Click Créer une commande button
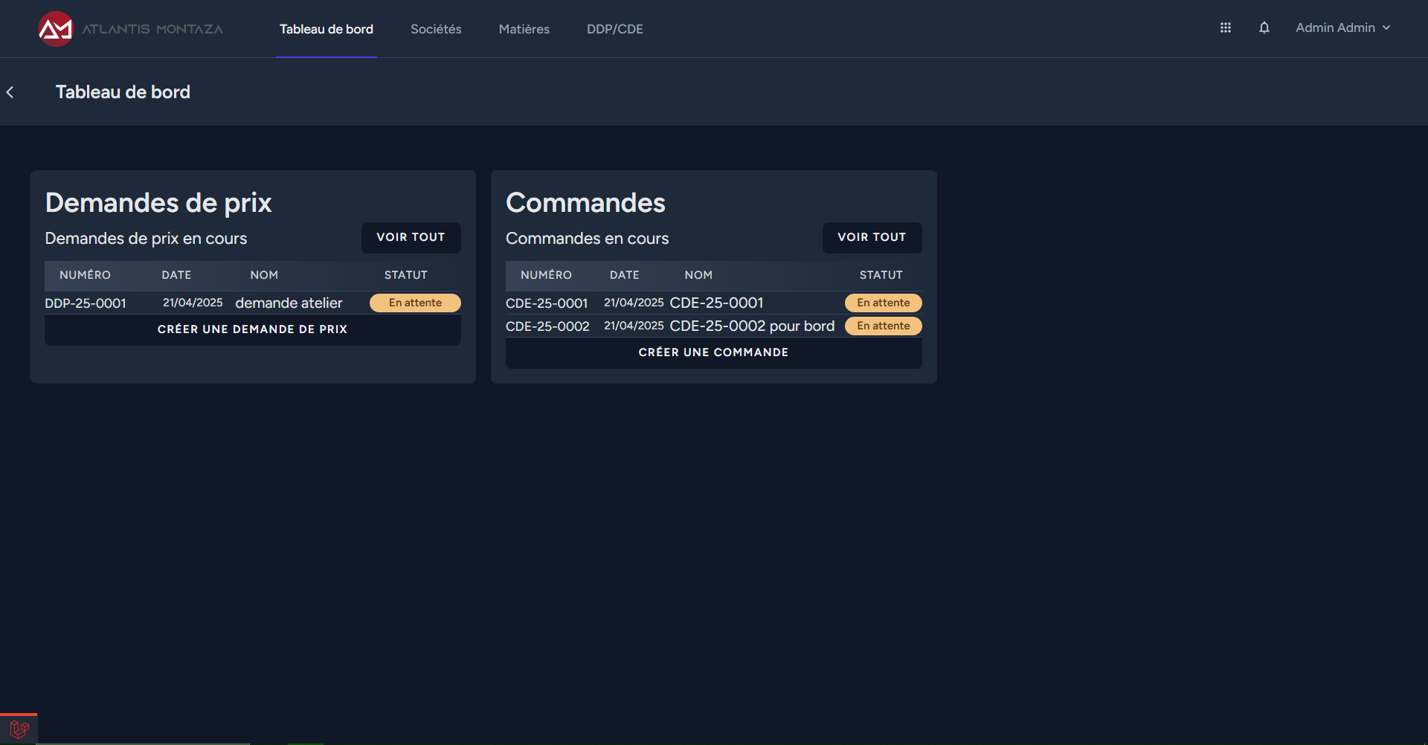 (713, 352)
